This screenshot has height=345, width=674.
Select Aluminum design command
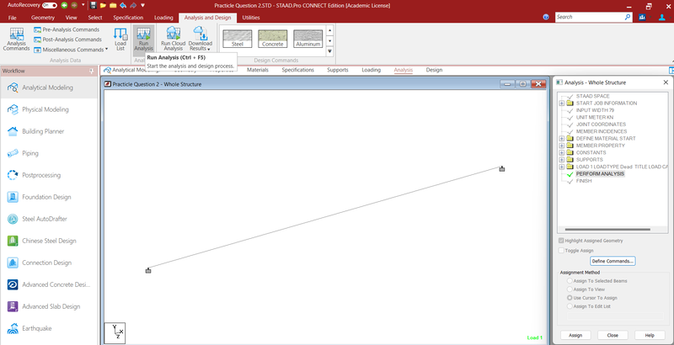click(x=308, y=39)
